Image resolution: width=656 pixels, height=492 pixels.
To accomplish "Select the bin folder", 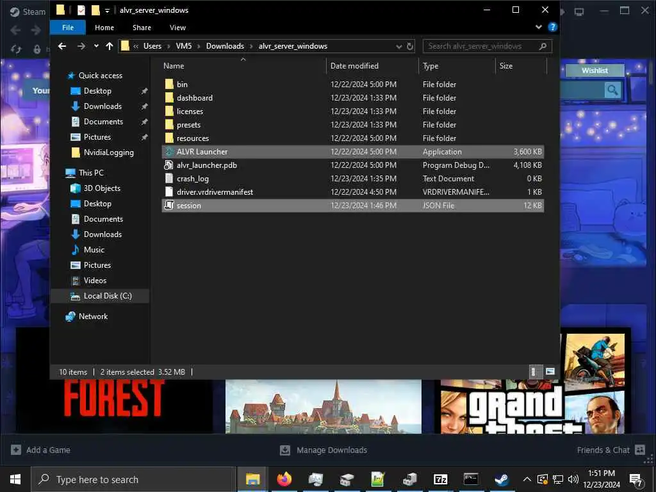I will [353, 85].
